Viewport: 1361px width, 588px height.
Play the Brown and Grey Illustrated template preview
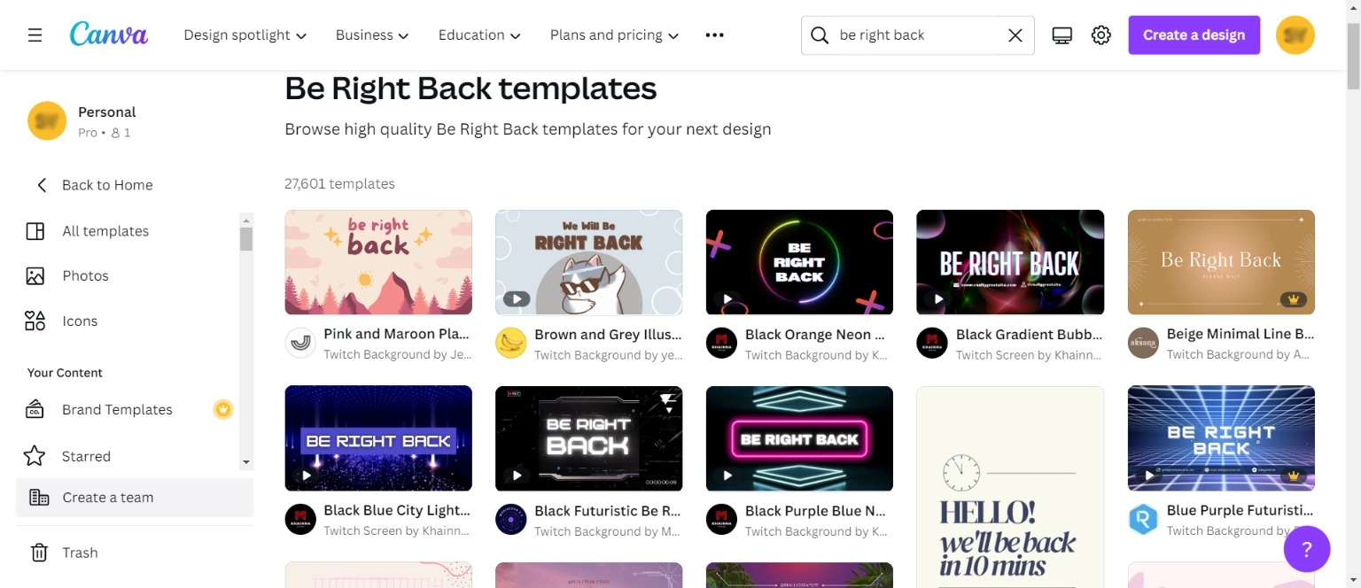pos(517,299)
